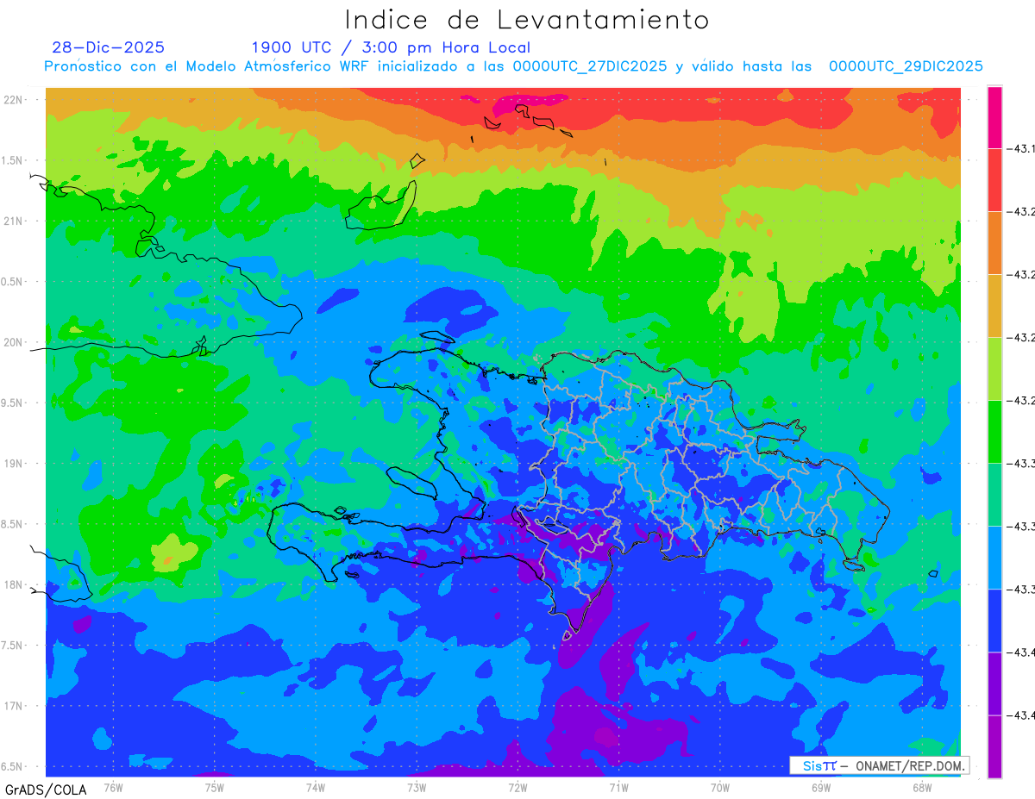Click the "GrADS/COLA" credit text
Viewport: 1035px width, 799px height.
coord(46,790)
